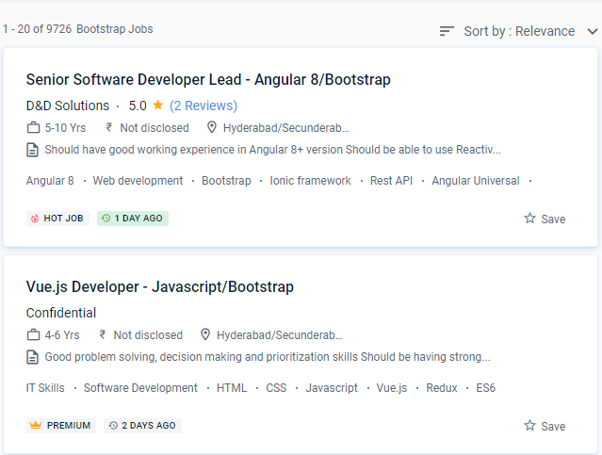
Task: Click the sort lines icon beside Sort by
Action: point(447,31)
